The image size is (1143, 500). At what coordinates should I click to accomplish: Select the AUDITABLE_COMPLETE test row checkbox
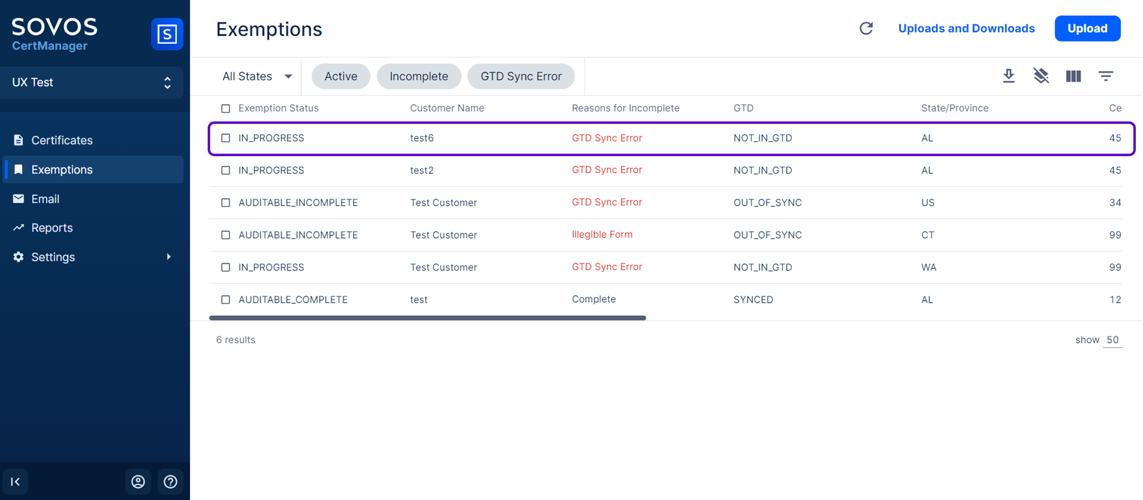click(225, 300)
